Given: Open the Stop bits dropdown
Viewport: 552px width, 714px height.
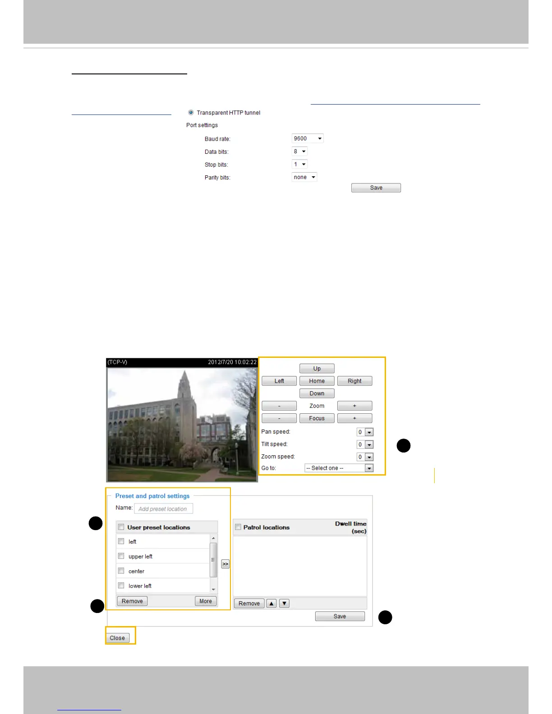Looking at the screenshot, I should point(300,164).
